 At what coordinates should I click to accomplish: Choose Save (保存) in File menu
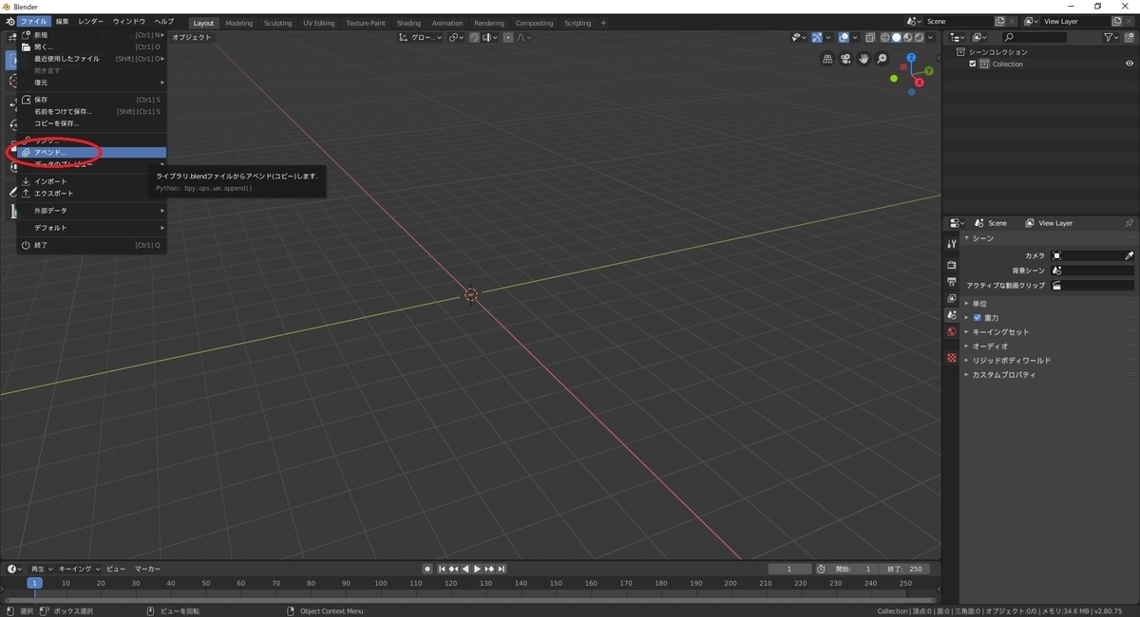(91, 100)
